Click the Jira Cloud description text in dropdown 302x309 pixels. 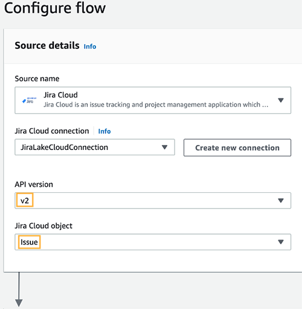point(156,105)
